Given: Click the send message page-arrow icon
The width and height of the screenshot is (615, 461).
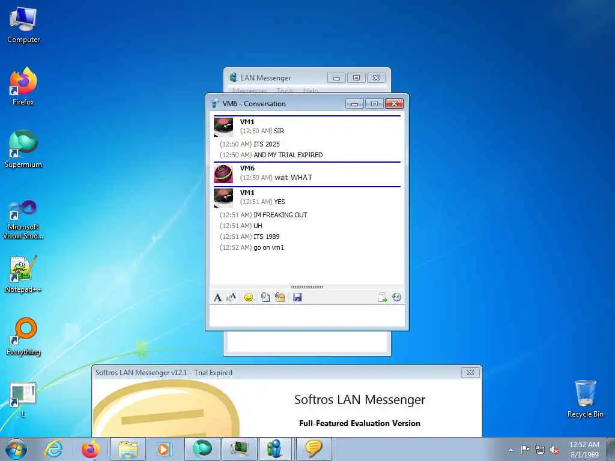Looking at the screenshot, I should pos(382,298).
